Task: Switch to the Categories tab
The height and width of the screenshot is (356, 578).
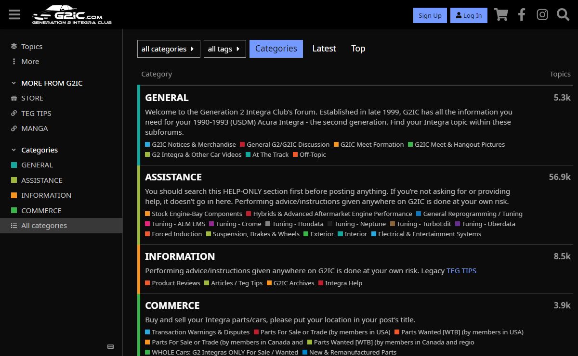Action: [x=276, y=49]
